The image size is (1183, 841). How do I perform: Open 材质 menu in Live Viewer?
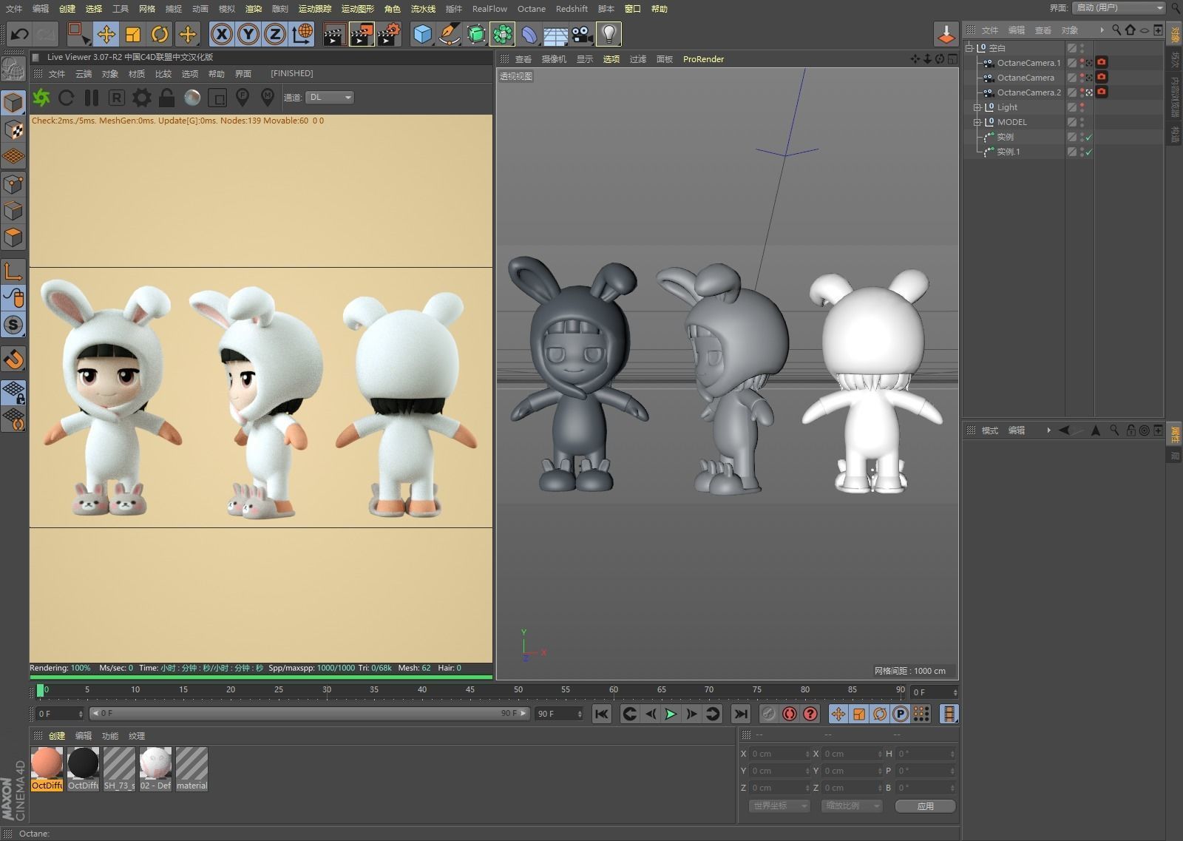(137, 74)
